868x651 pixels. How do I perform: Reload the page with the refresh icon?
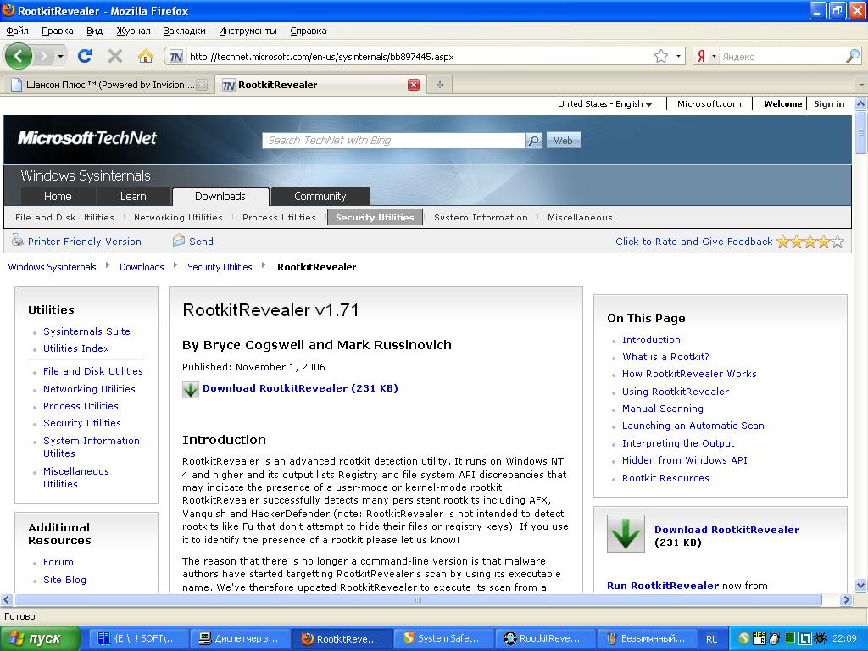click(84, 56)
